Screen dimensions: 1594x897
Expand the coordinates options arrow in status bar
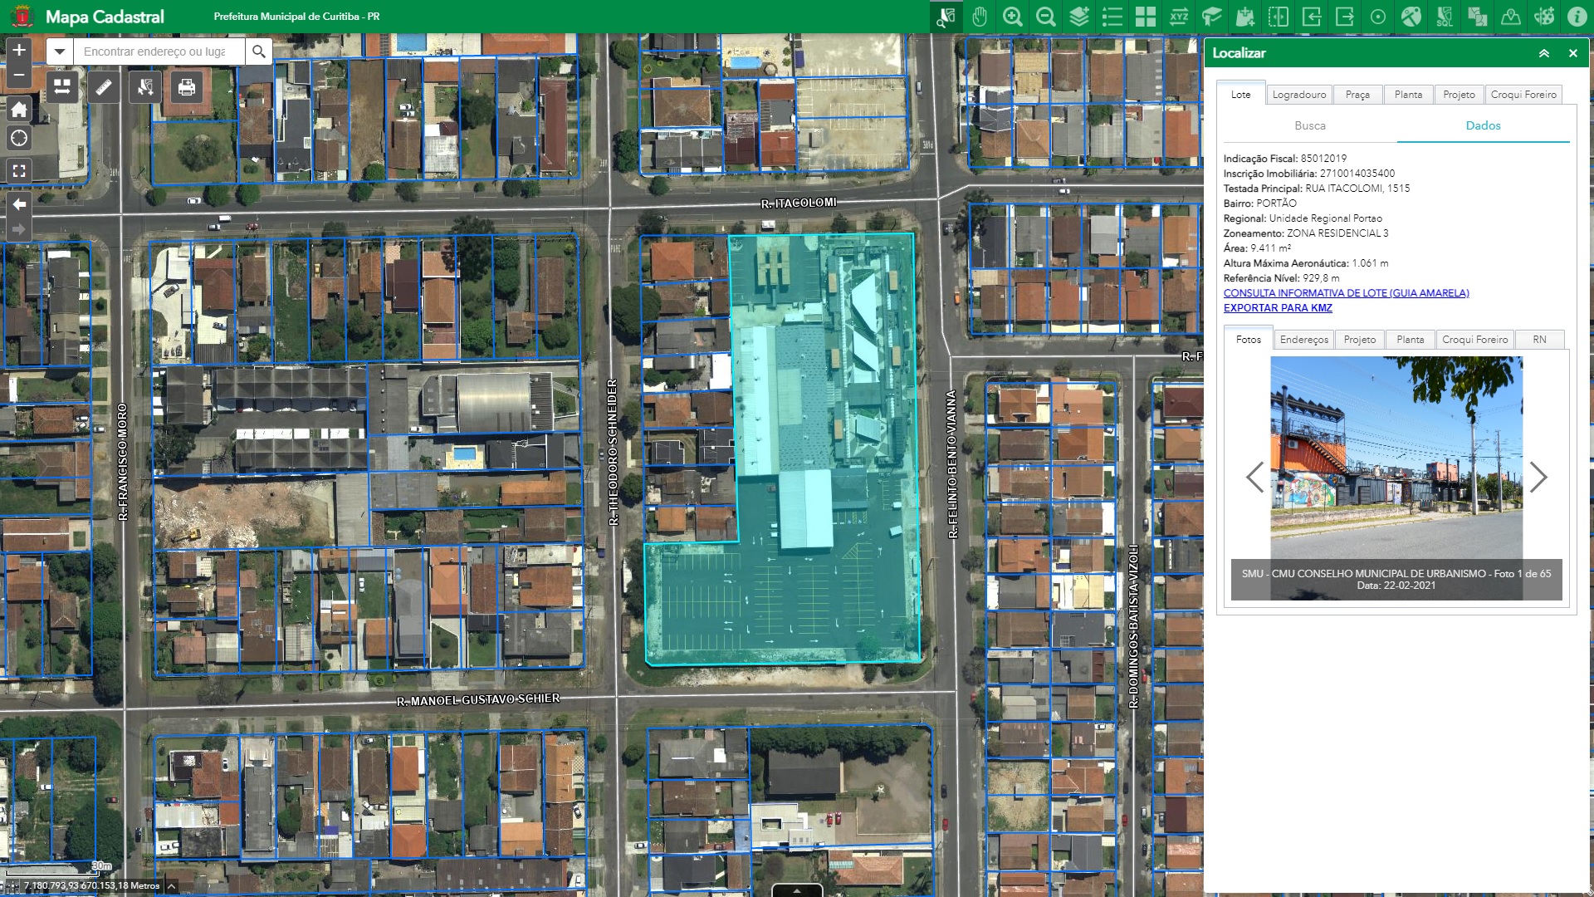pyautogui.click(x=171, y=886)
